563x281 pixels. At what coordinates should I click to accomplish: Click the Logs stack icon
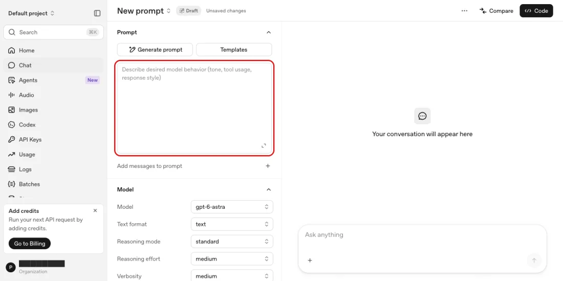point(11,169)
